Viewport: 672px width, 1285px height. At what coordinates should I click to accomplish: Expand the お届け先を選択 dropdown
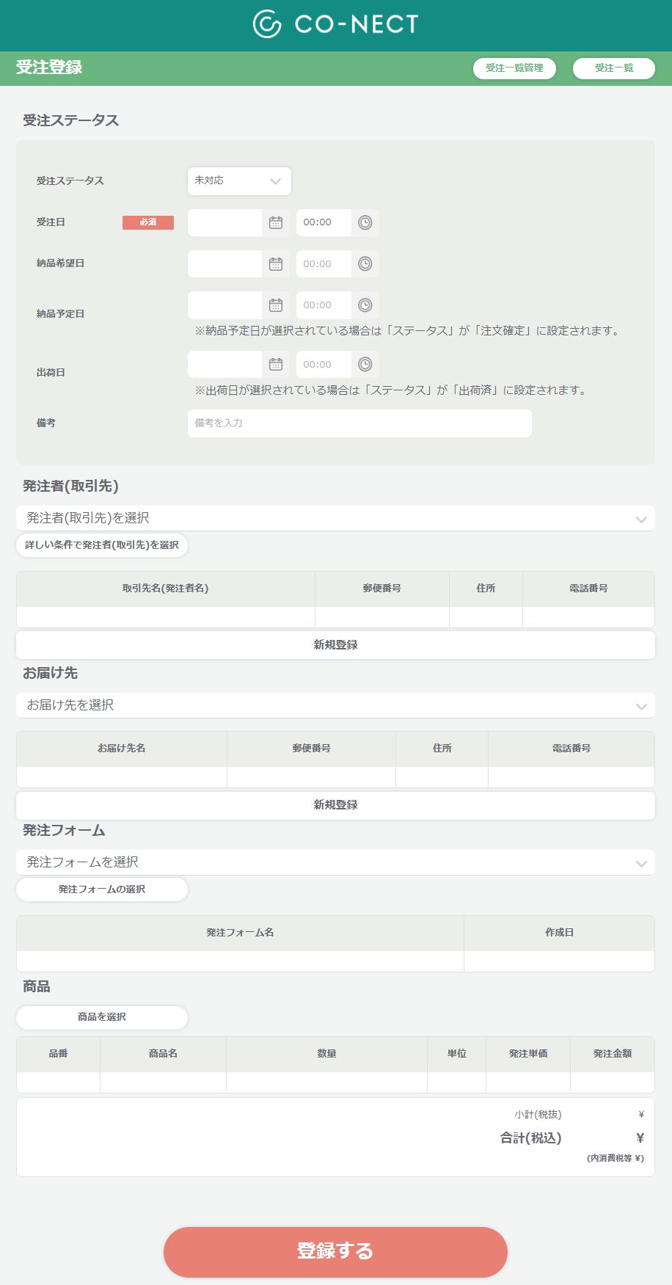335,705
